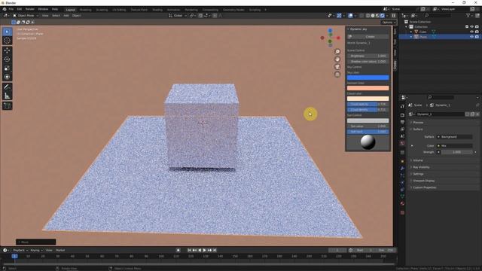The height and width of the screenshot is (271, 482).
Task: Open the Material properties tab
Action: tap(402, 203)
